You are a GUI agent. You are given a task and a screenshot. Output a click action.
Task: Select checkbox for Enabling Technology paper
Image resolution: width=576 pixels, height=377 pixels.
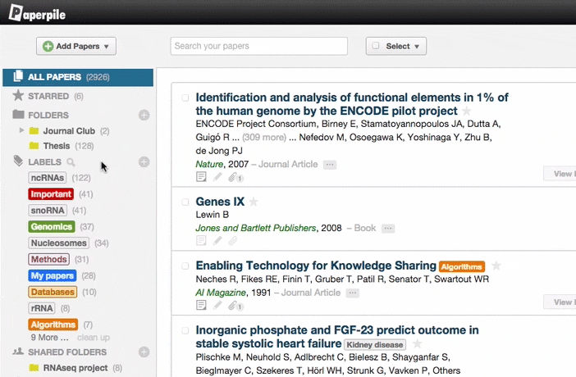coord(185,266)
